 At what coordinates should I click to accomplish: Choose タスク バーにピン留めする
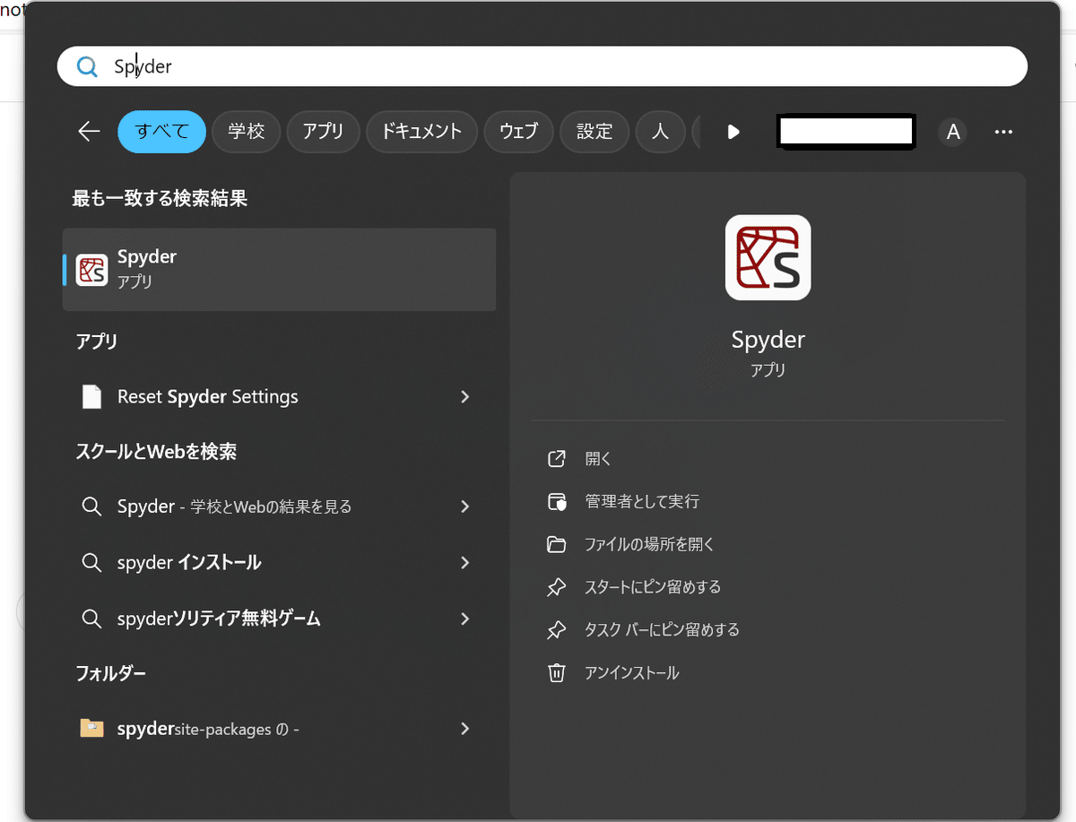[662, 630]
